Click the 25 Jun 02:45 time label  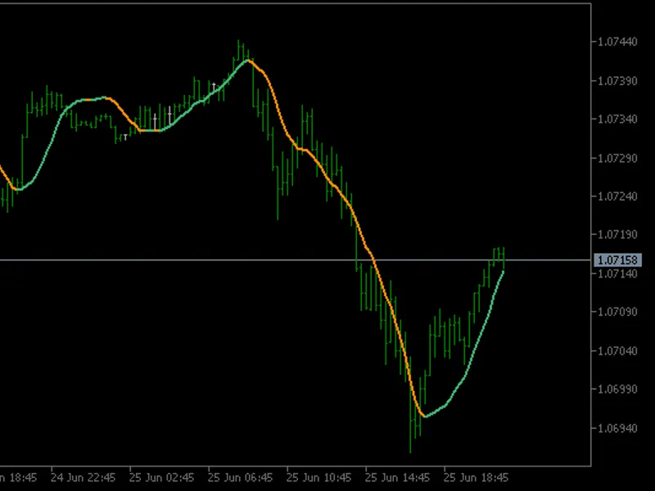pos(161,478)
